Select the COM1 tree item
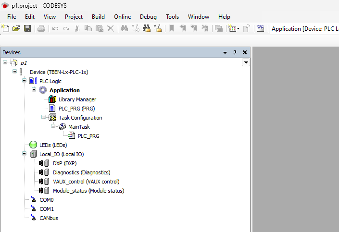339x232 pixels. click(47, 209)
